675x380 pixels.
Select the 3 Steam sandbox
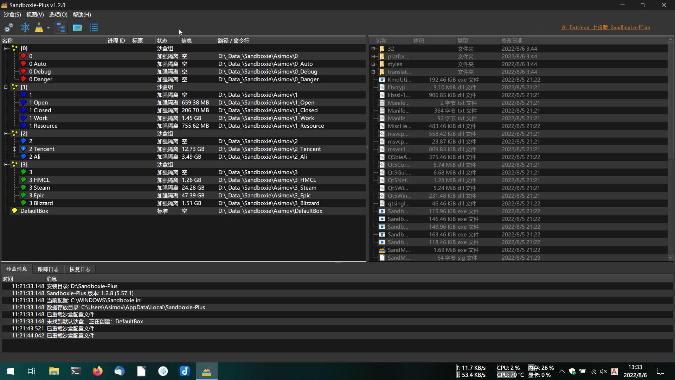tap(39, 188)
